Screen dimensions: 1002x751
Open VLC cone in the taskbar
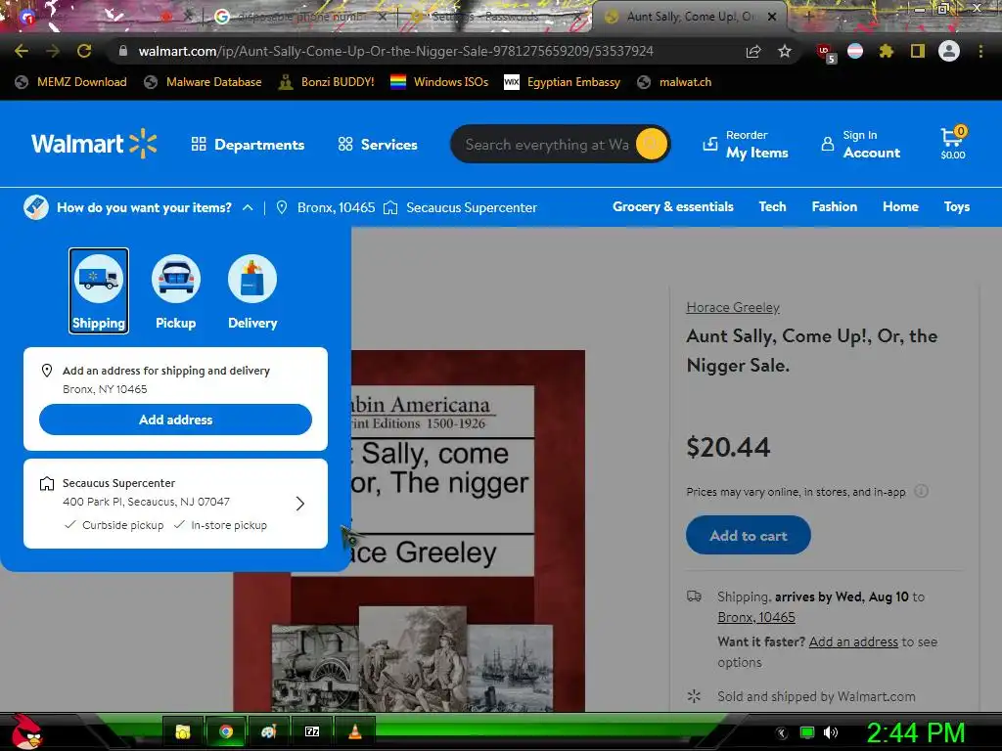(x=354, y=731)
